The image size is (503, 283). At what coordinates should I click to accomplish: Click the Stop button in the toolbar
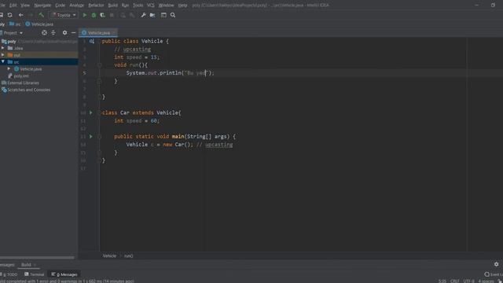point(112,15)
